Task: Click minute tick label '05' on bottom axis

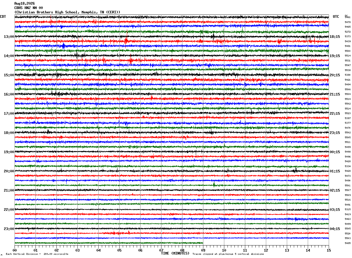Action: 119,250
